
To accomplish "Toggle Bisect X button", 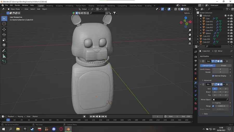I will point(215,92).
